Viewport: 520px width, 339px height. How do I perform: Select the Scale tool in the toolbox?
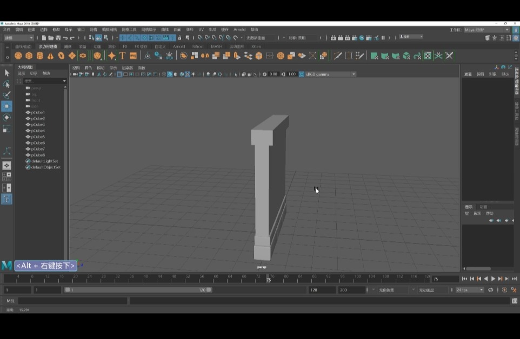[6, 129]
